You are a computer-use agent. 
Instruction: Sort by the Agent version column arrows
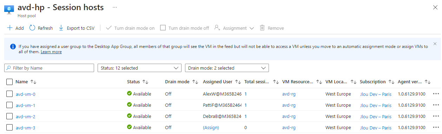(x=428, y=82)
